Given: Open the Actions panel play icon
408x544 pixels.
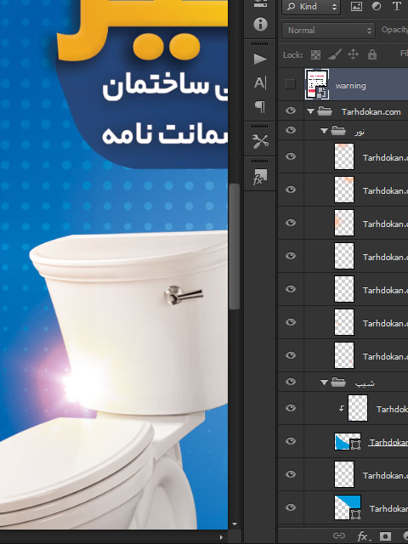Looking at the screenshot, I should coord(260,59).
